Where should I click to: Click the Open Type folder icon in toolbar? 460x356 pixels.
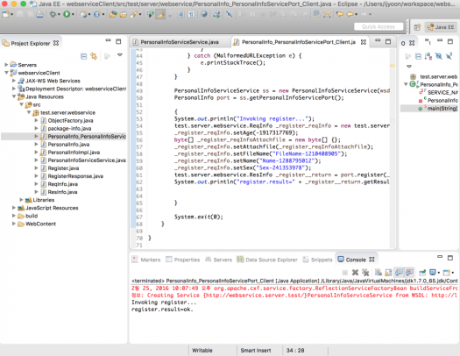[x=113, y=14]
